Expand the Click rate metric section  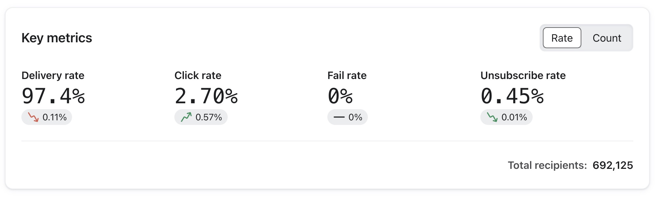pos(198,75)
